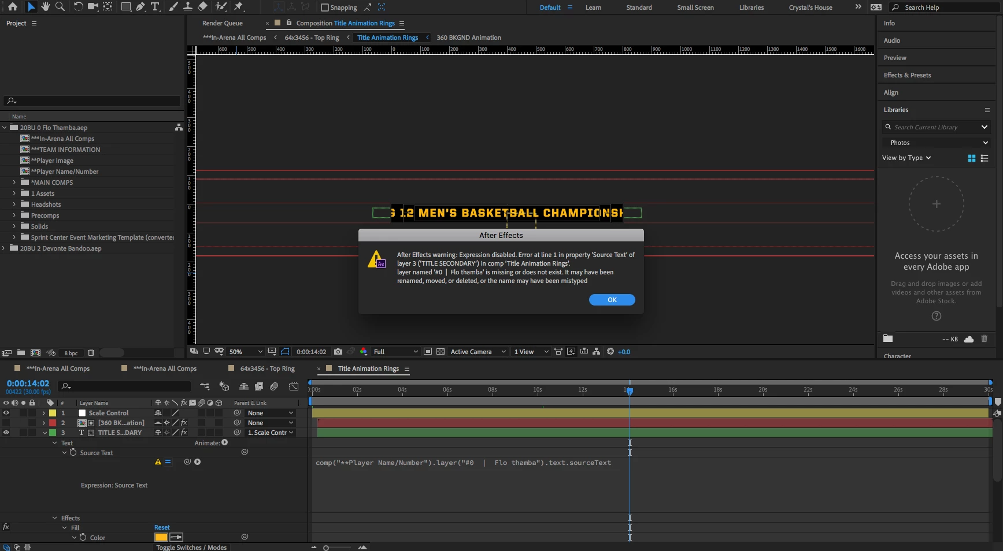Viewport: 1003px width, 551px height.
Task: Hide the Scale Control layer eye
Action: point(6,413)
